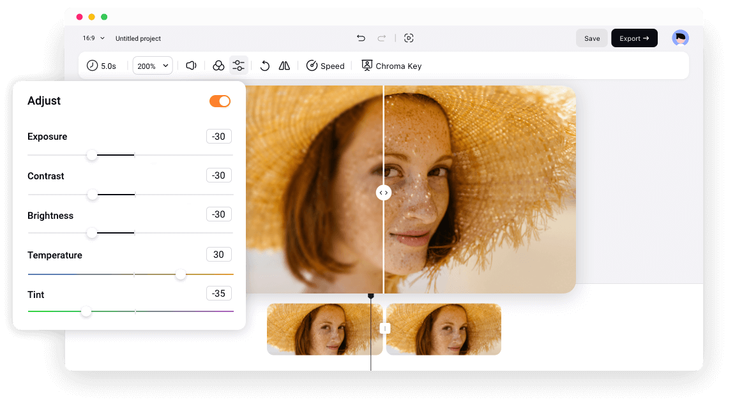This screenshot has width=735, height=409.
Task: Click the Export button
Action: click(x=634, y=38)
